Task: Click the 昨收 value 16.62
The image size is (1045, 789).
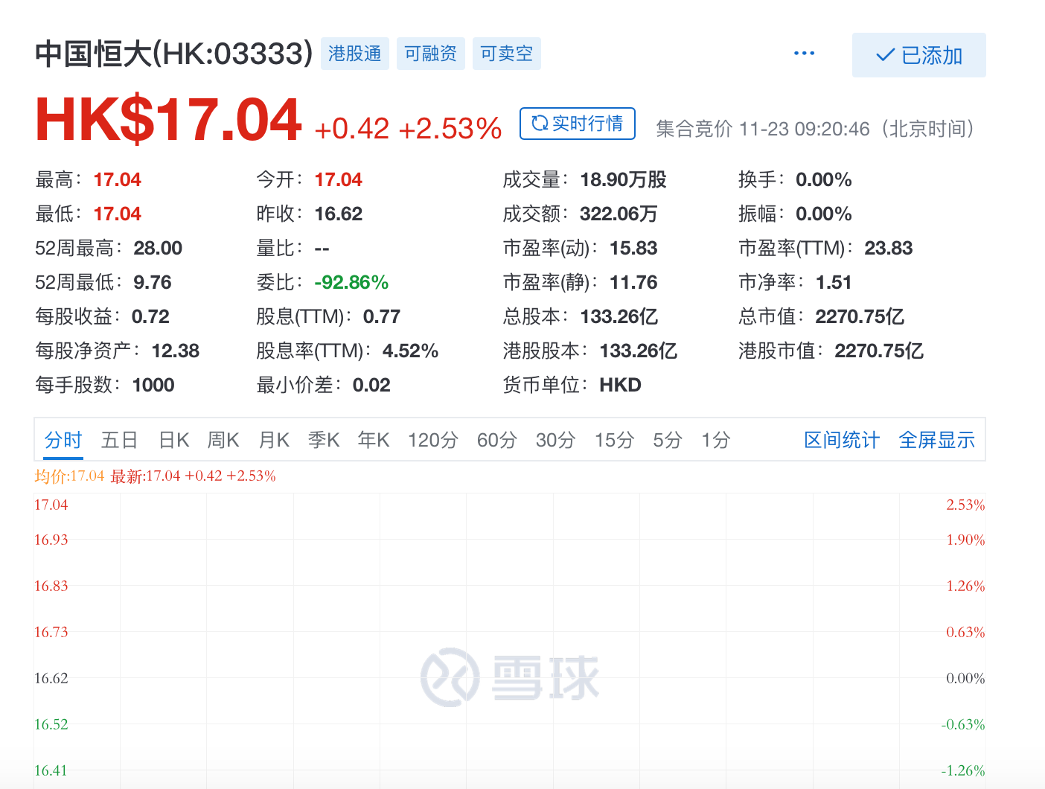Action: 339,214
